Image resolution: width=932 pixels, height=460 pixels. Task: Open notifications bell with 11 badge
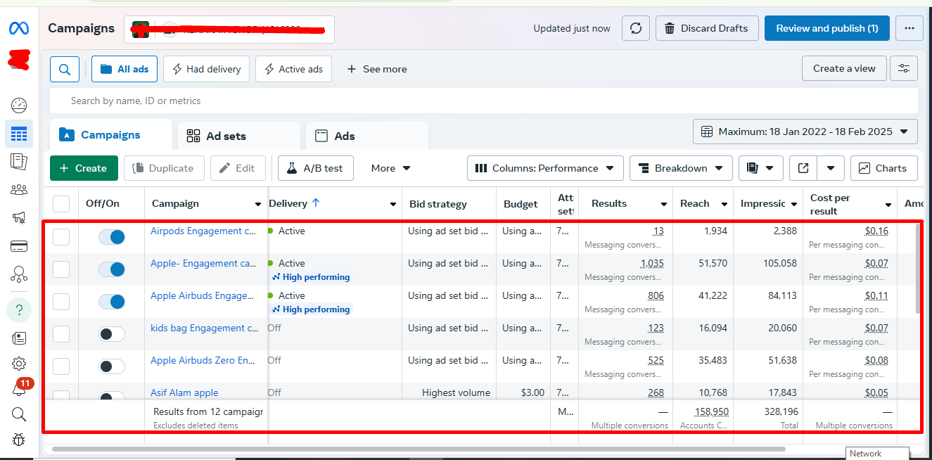(19, 388)
